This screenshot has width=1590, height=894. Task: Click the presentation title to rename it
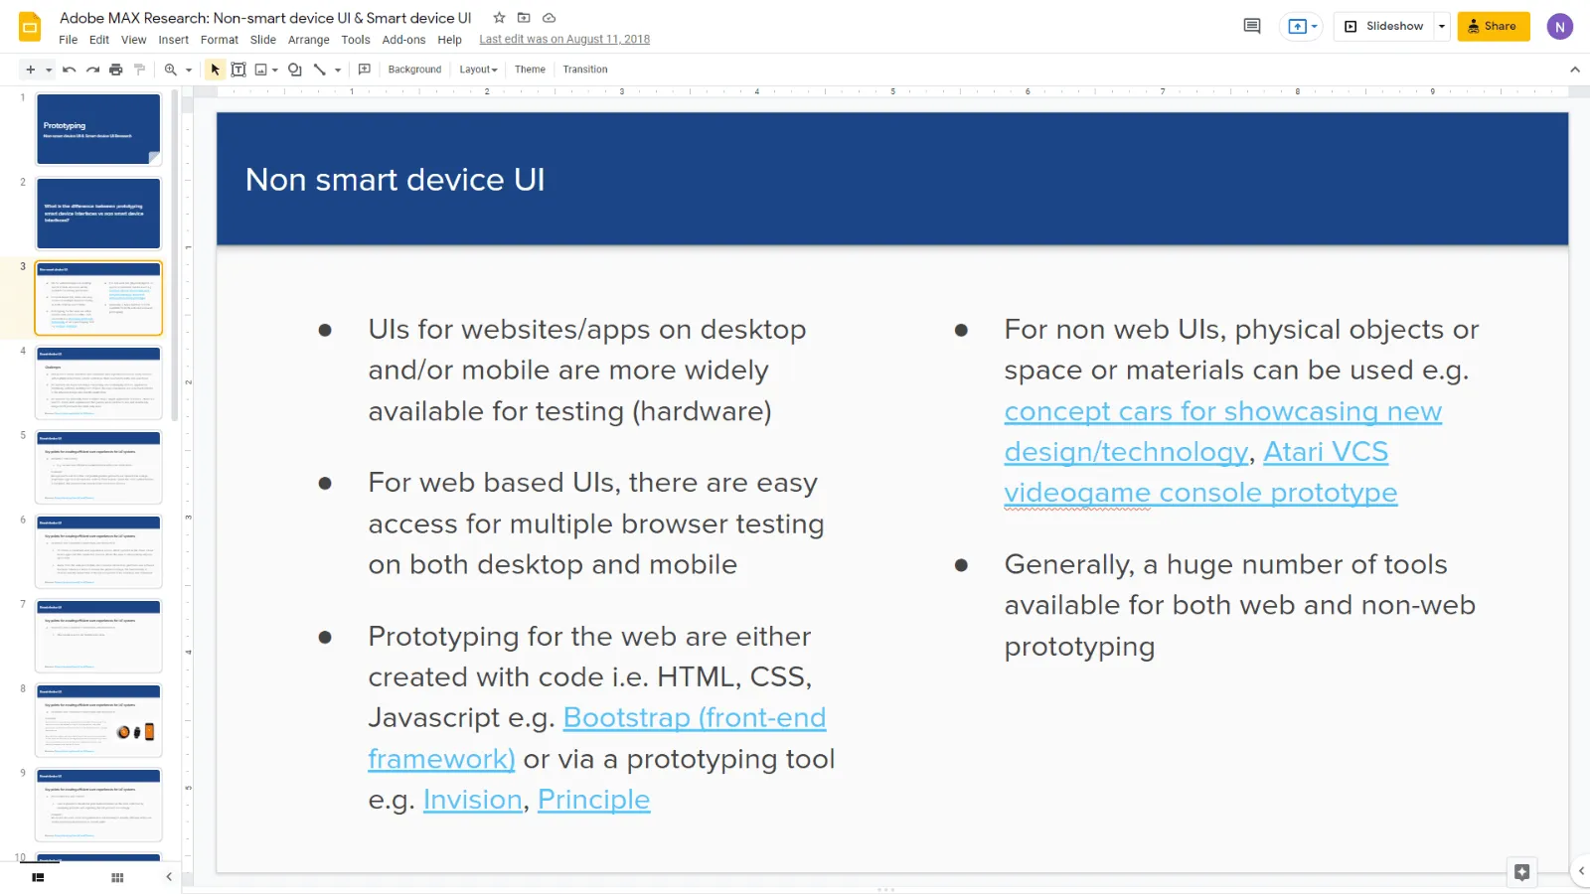pyautogui.click(x=265, y=18)
